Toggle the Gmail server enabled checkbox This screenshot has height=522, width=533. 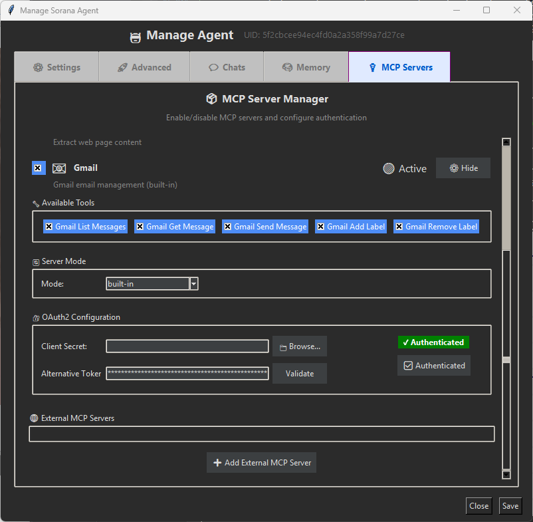38,168
